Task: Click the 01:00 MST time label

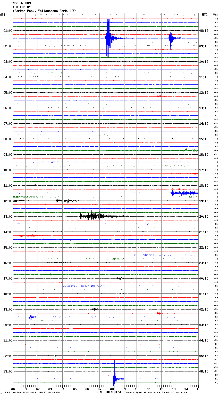Action: (x=8, y=31)
